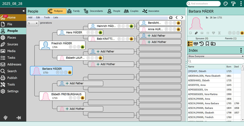Open the bookmarks icon in side panel
244x126 pixels.
pos(207,44)
